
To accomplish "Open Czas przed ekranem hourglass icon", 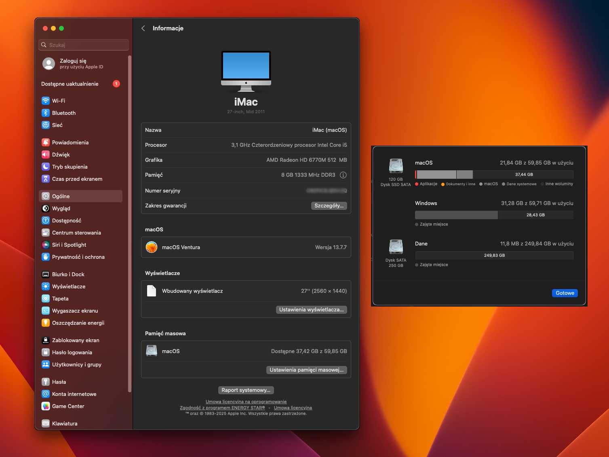I will [x=46, y=179].
